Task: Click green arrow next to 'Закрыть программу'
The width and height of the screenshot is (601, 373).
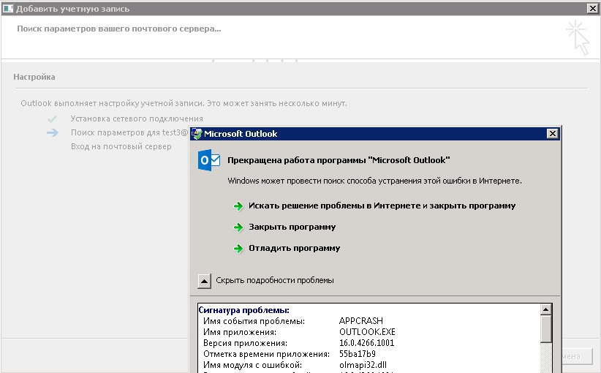Action: [x=238, y=227]
